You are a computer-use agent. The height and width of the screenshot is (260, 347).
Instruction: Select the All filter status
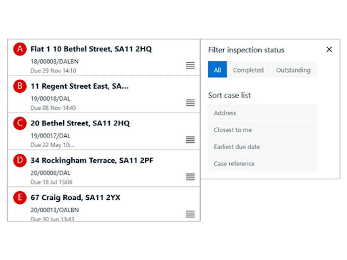(x=217, y=70)
